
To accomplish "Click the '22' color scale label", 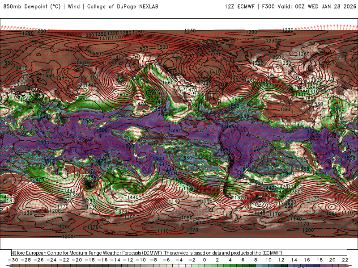I will coord(345,260).
